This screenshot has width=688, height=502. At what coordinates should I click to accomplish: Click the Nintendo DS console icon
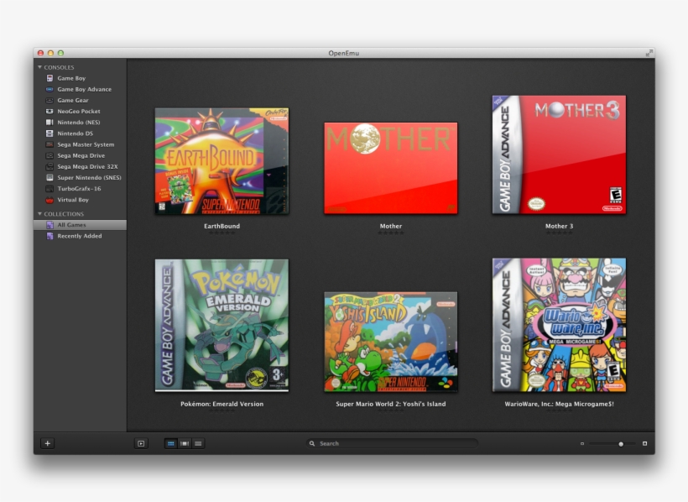pyautogui.click(x=50, y=133)
